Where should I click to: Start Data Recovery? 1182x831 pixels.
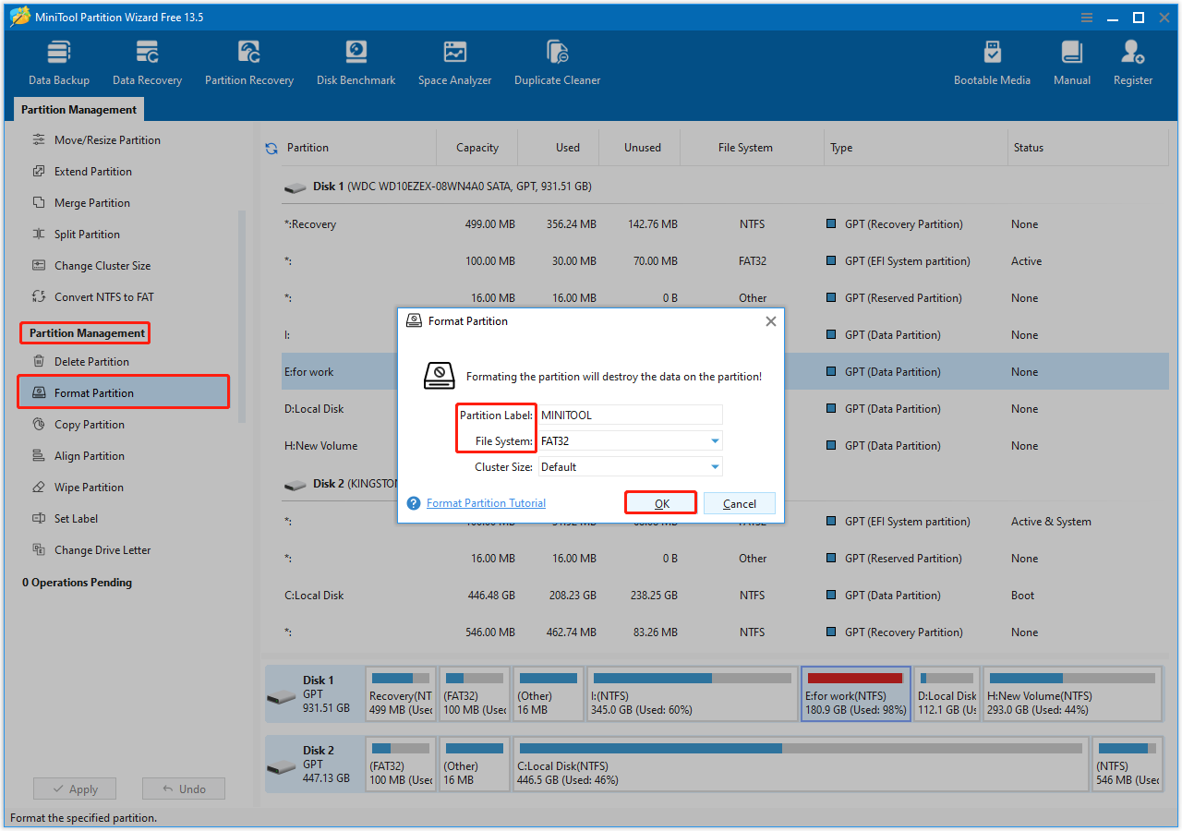pos(147,60)
